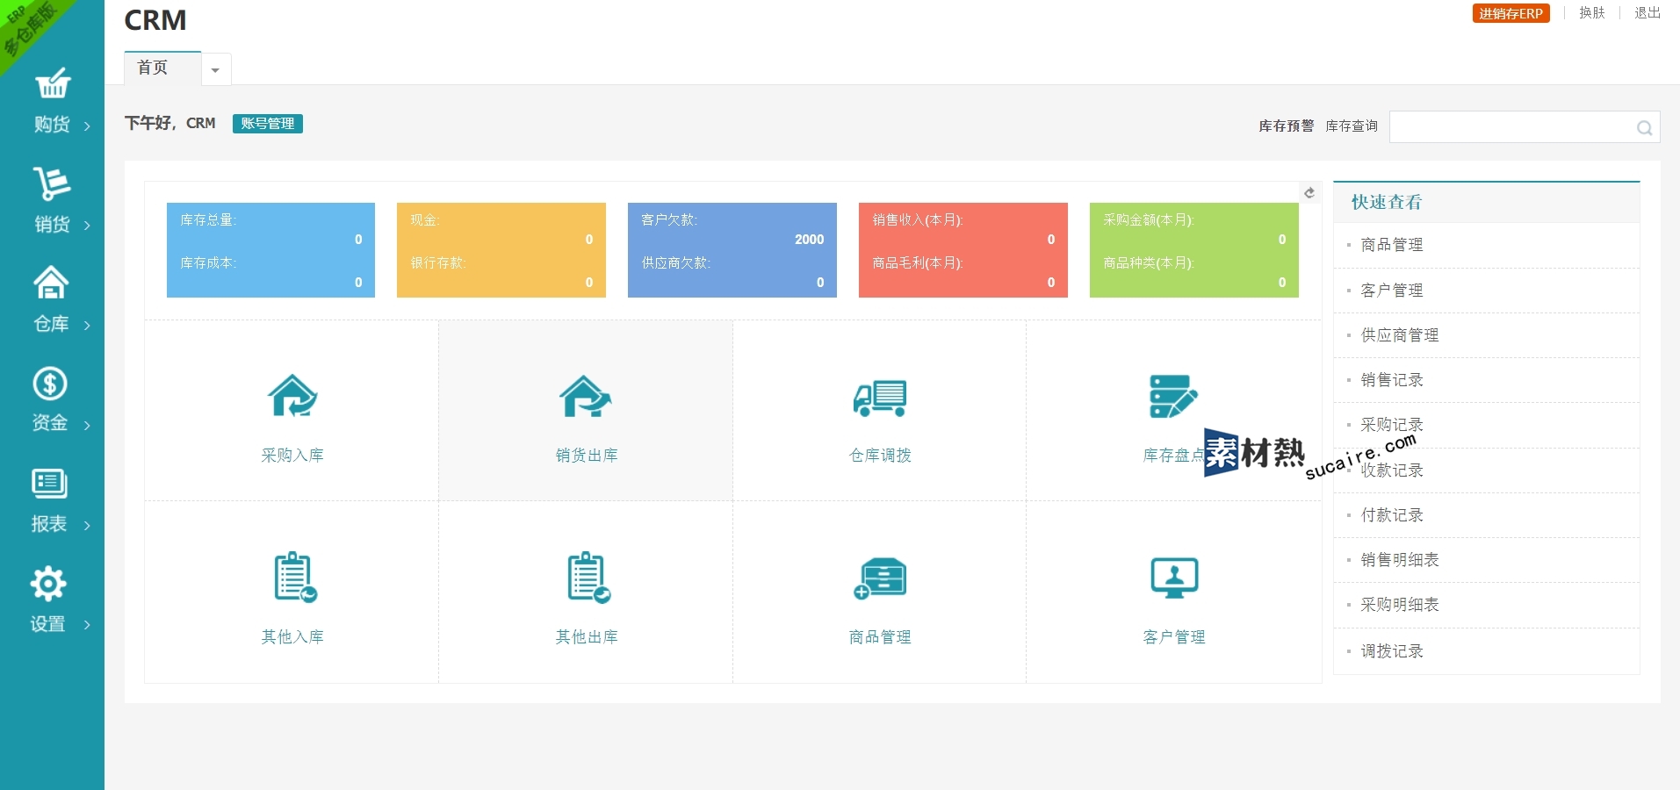Select the 其他入库 clipboard icon

tap(293, 578)
